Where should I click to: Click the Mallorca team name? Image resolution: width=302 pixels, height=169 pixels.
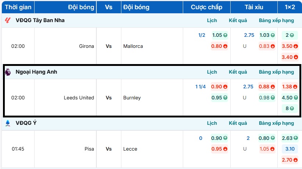[x=133, y=46]
